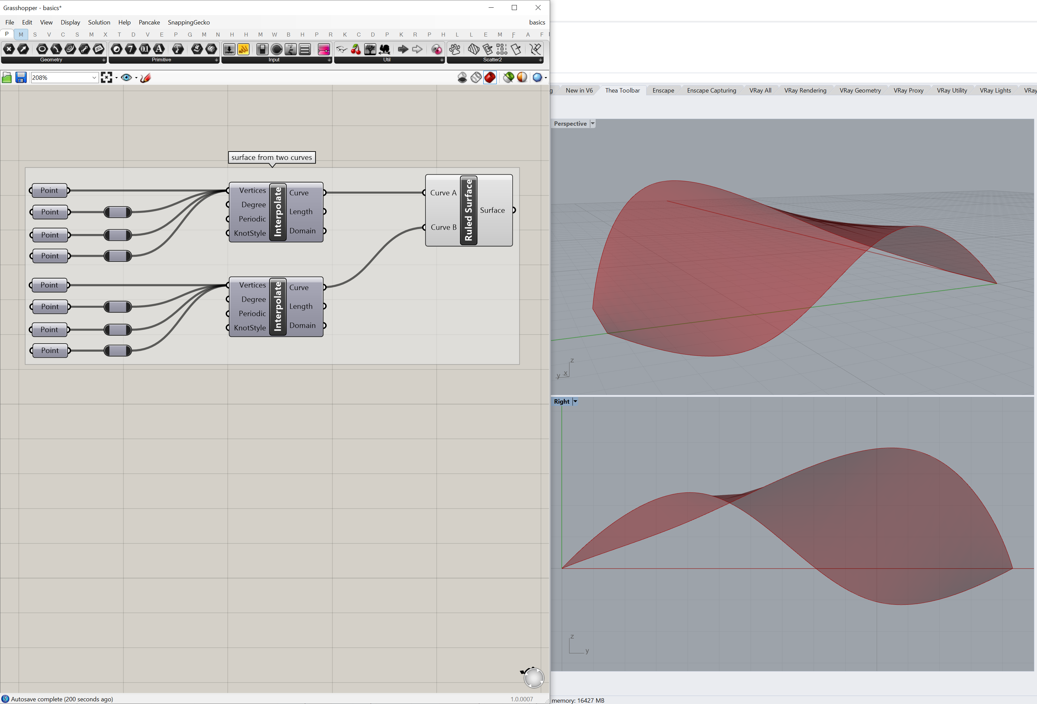
Task: Click the Grasshopper canvas zoom icon
Action: [x=107, y=77]
